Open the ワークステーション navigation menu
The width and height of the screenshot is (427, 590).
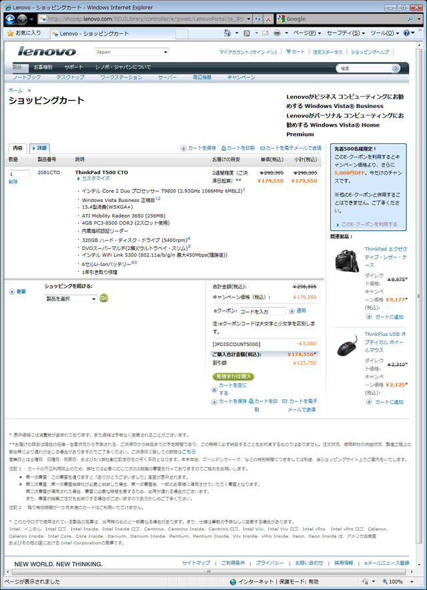point(121,77)
